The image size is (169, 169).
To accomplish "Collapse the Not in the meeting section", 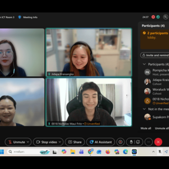I will coord(144,109).
